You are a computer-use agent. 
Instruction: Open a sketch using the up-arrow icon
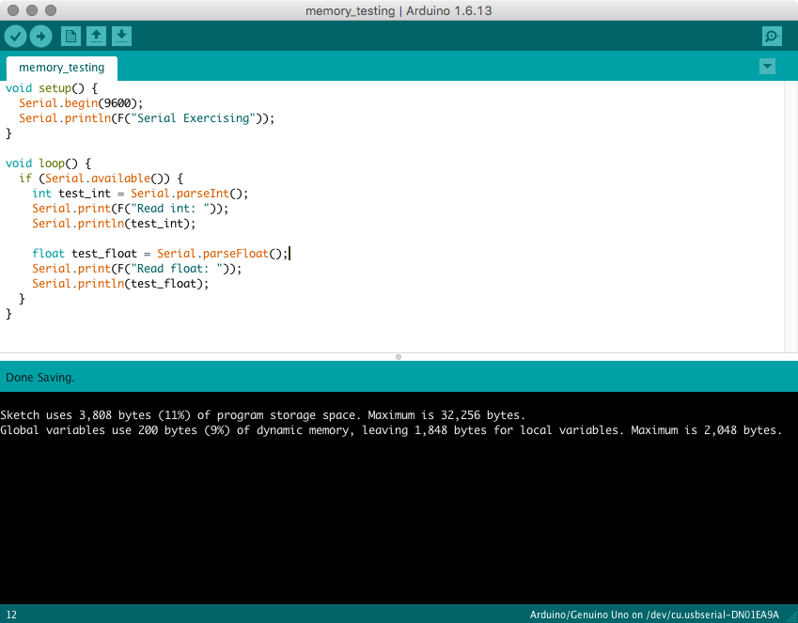(x=96, y=37)
